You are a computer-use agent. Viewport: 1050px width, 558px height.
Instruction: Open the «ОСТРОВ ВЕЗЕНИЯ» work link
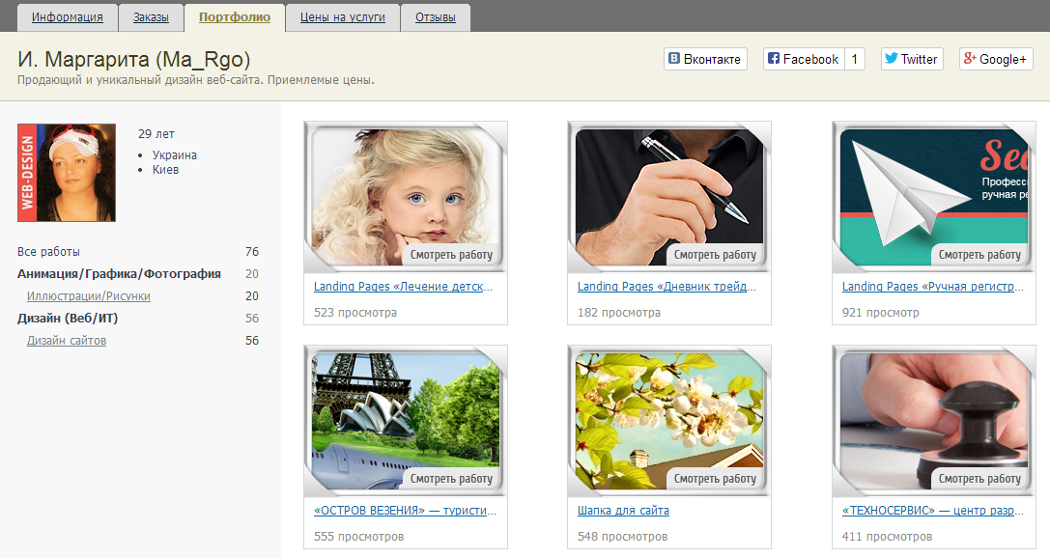[405, 511]
